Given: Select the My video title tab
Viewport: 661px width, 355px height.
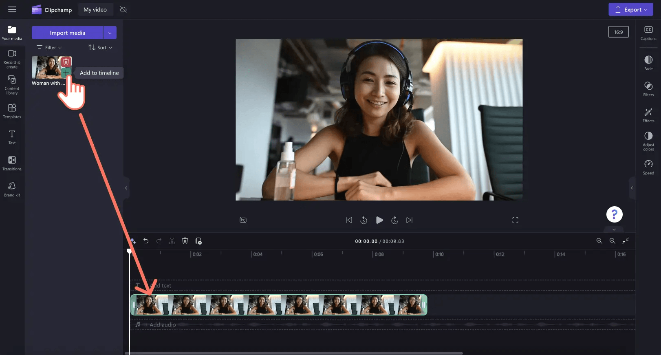Looking at the screenshot, I should 95,10.
